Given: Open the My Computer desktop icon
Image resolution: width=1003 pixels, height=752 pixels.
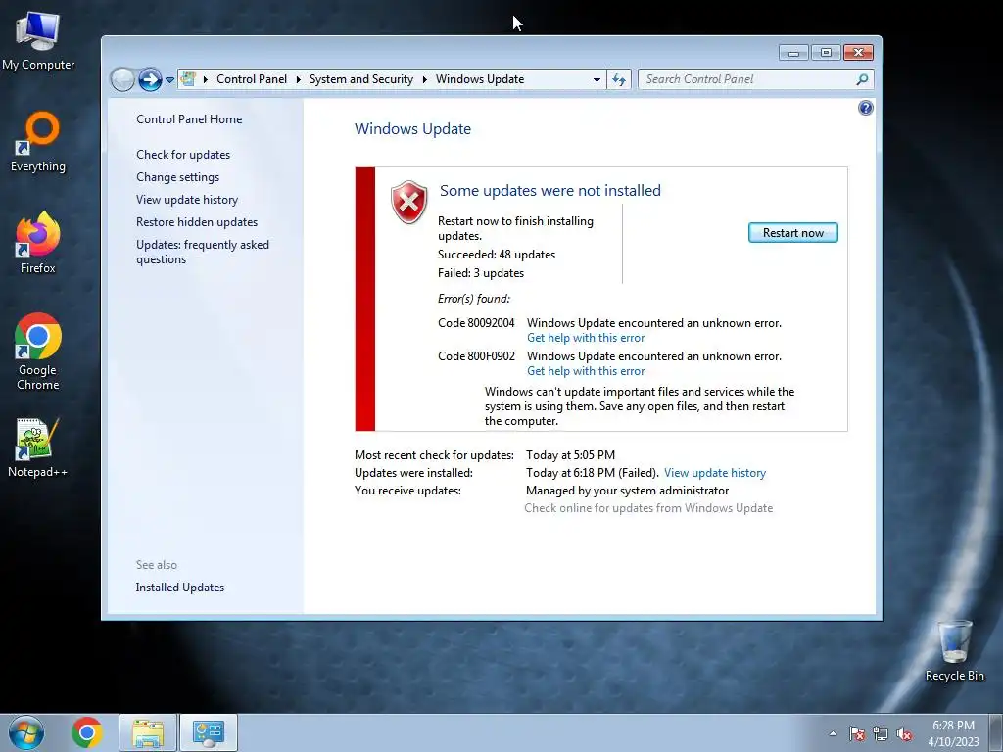Looking at the screenshot, I should [38, 41].
